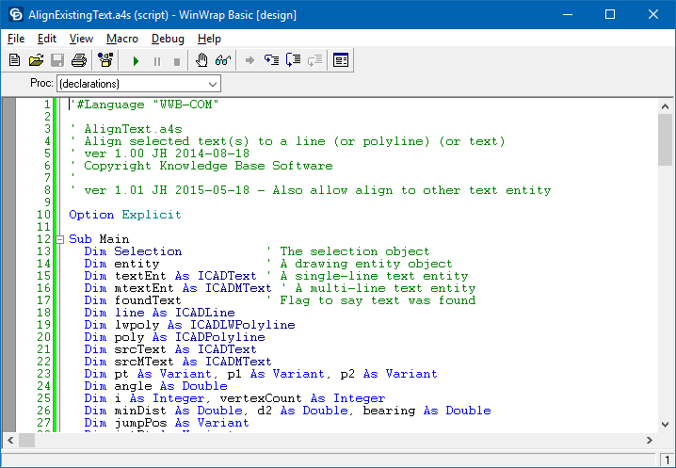
Task: Expand the Proc declarations dropdown
Action: (x=213, y=84)
